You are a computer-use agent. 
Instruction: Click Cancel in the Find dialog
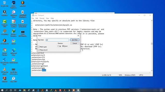[x=75, y=43]
